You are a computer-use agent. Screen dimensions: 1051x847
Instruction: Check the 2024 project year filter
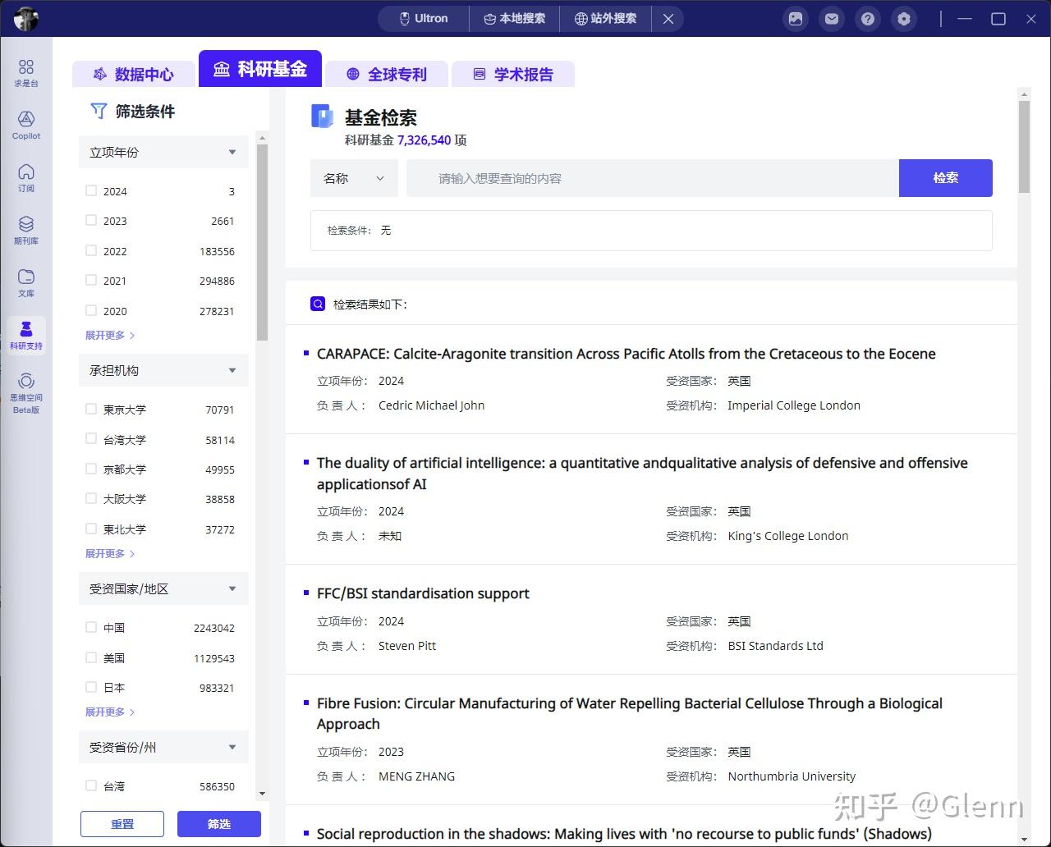[91, 190]
